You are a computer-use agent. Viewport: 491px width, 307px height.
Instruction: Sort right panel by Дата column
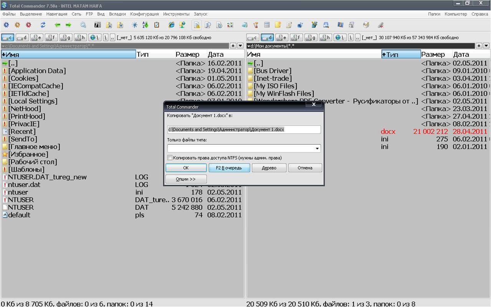click(471, 54)
